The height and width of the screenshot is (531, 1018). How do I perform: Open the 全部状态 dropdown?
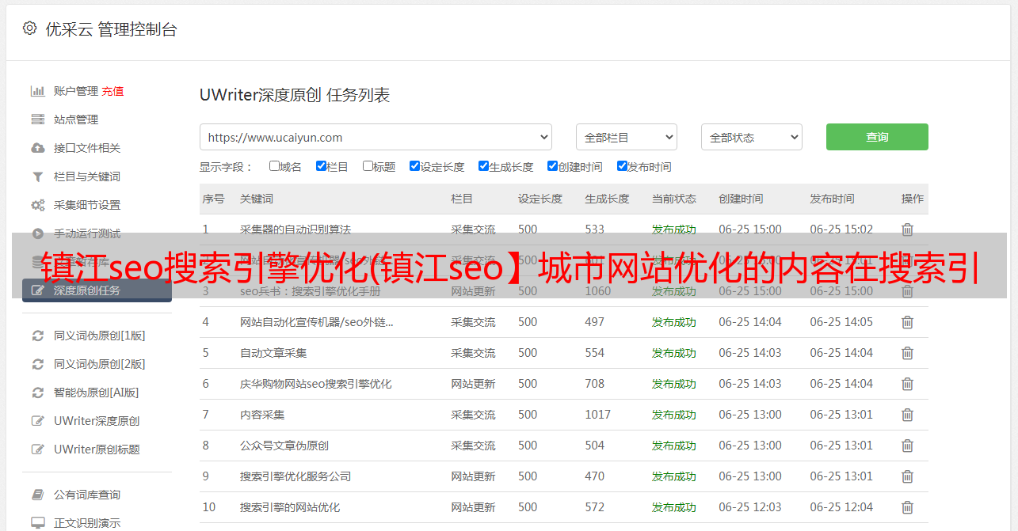coord(752,137)
